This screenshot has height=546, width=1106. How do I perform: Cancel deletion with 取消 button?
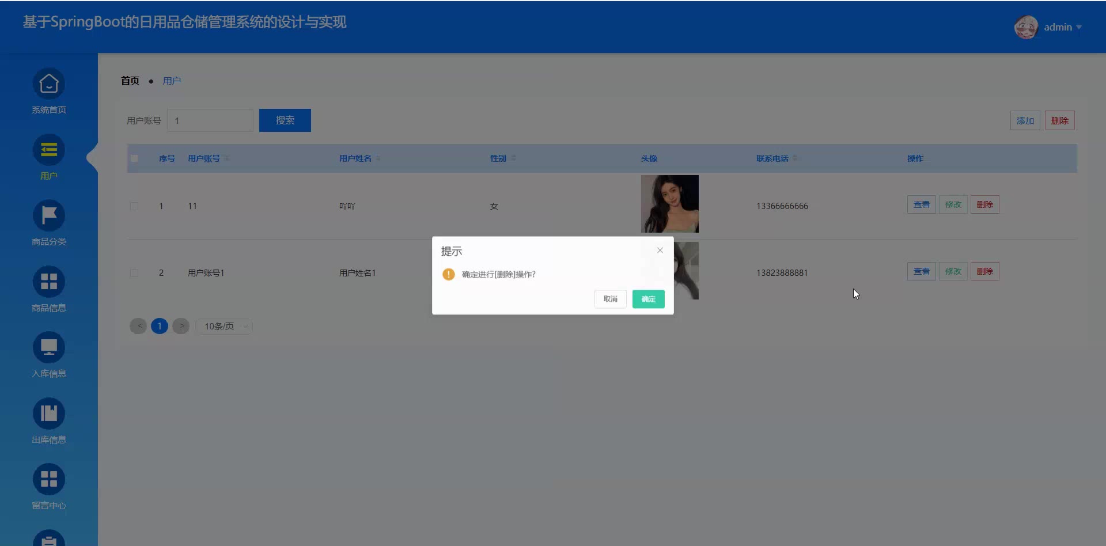[611, 299]
